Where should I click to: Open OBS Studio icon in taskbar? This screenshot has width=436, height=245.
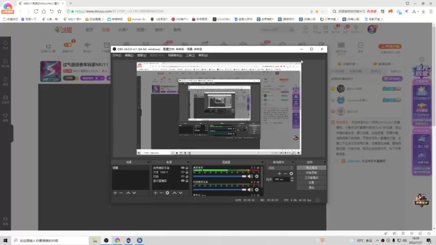click(106, 241)
